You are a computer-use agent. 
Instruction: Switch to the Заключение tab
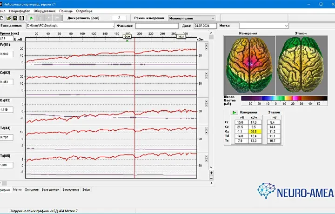tap(71, 190)
